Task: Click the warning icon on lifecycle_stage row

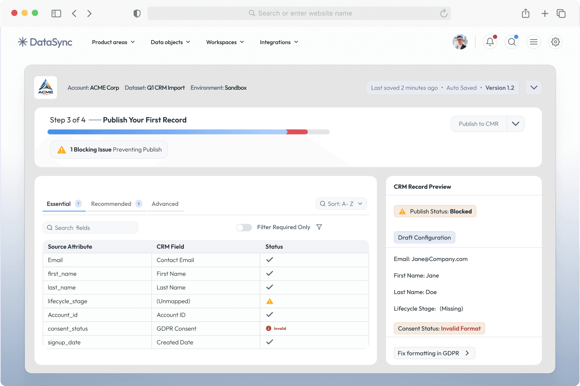Action: [270, 301]
